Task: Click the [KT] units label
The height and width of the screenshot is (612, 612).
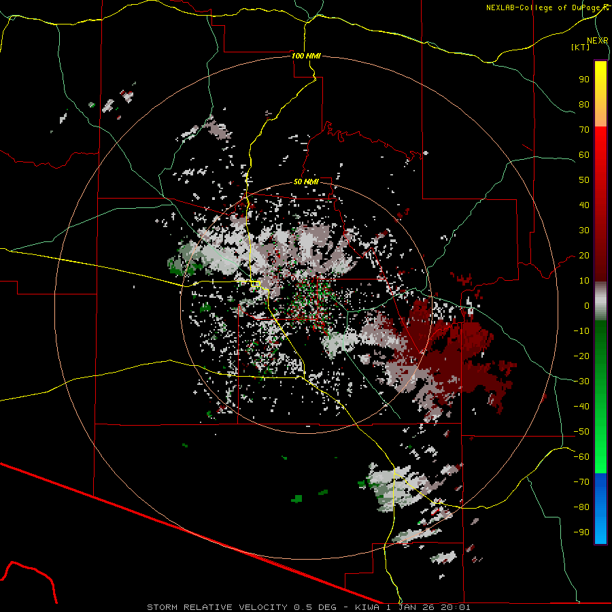Action: (x=580, y=47)
